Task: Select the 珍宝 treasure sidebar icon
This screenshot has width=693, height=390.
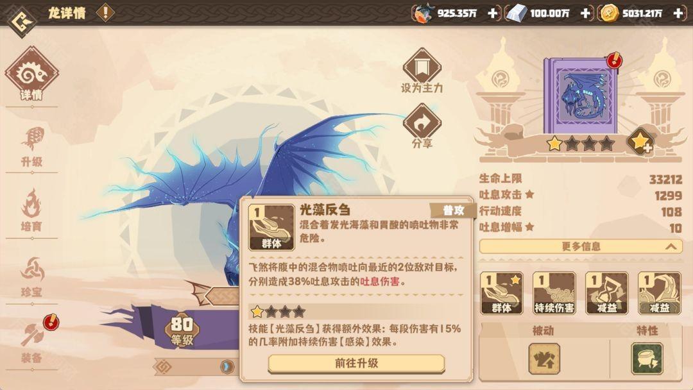Action: tap(32, 277)
